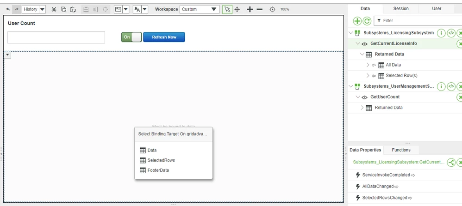Open services code icon for Subsystems_LicensingSubsystem
The image size is (462, 206).
click(x=451, y=33)
